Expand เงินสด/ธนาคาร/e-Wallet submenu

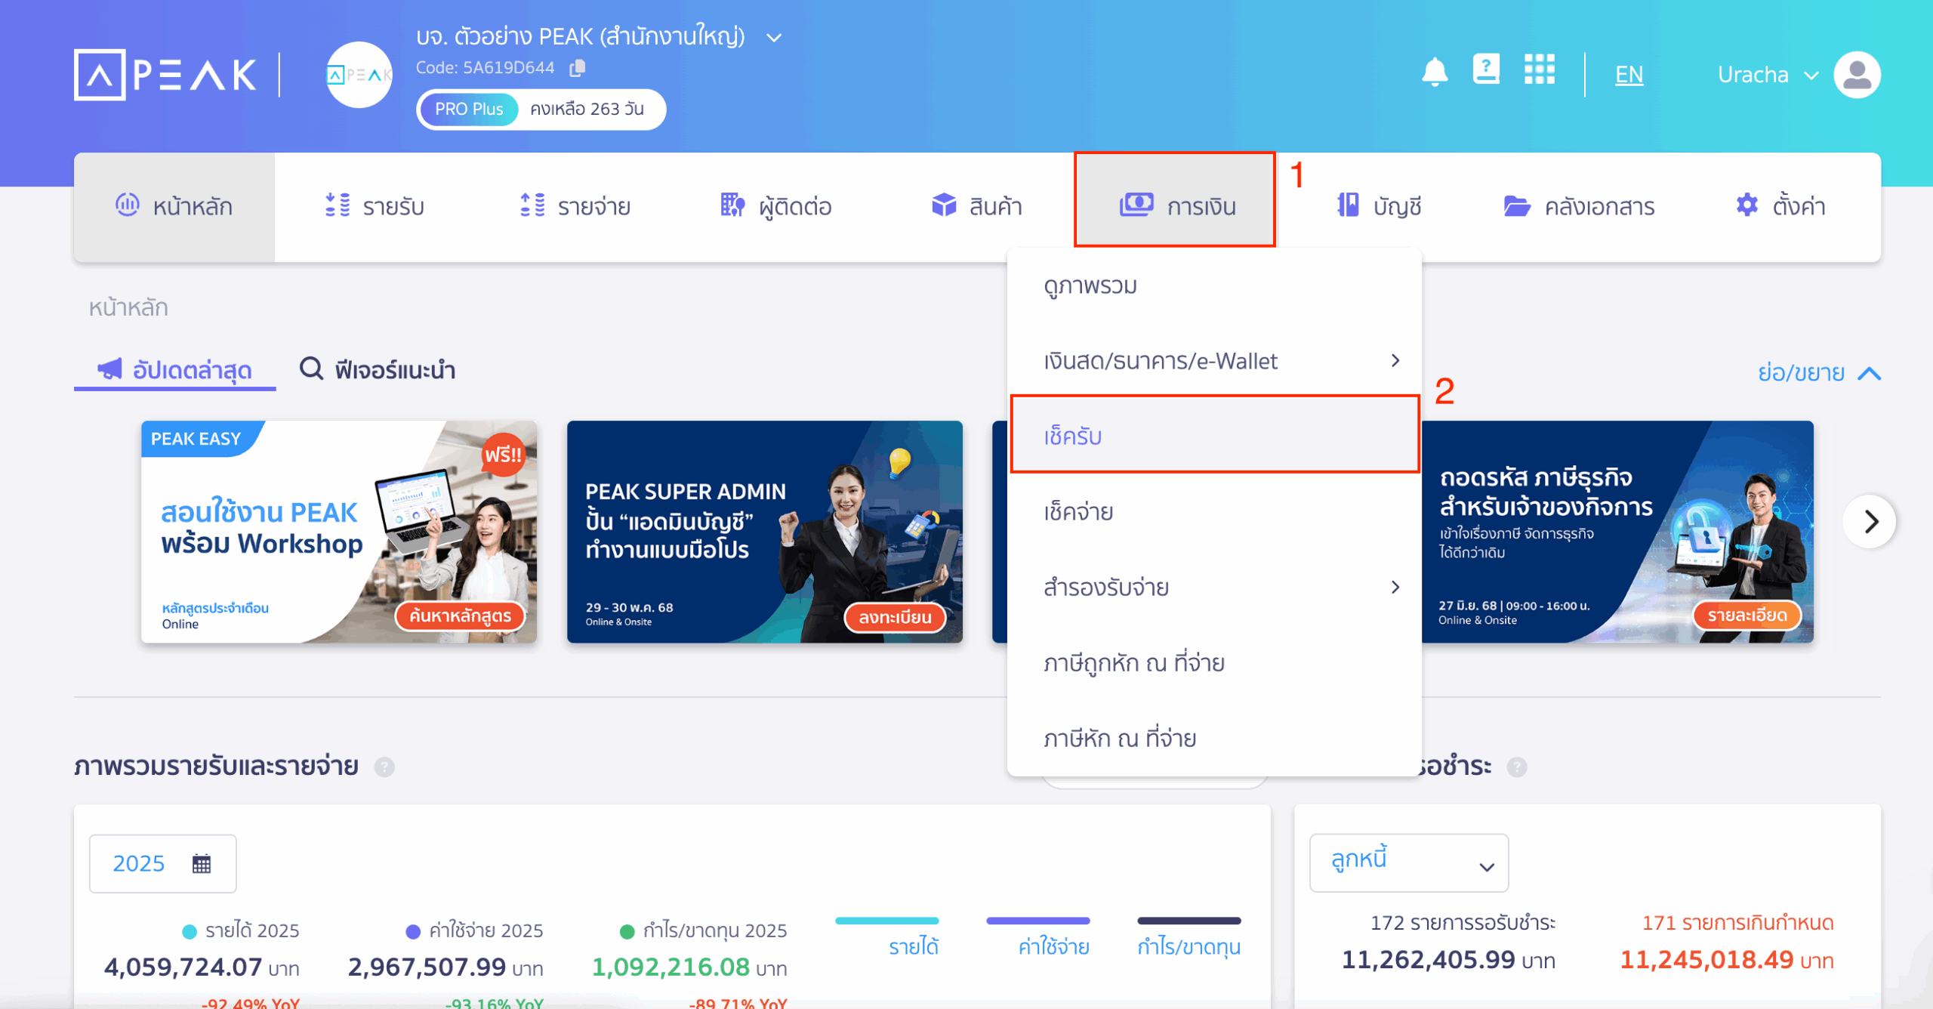pyautogui.click(x=1214, y=361)
